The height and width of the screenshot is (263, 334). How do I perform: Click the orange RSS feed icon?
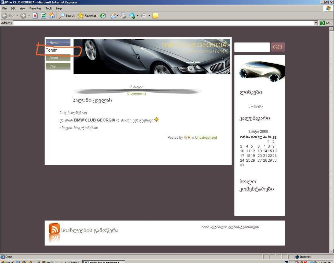pos(54,228)
